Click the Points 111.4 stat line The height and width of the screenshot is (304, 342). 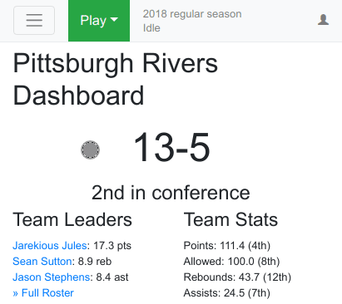pos(227,246)
